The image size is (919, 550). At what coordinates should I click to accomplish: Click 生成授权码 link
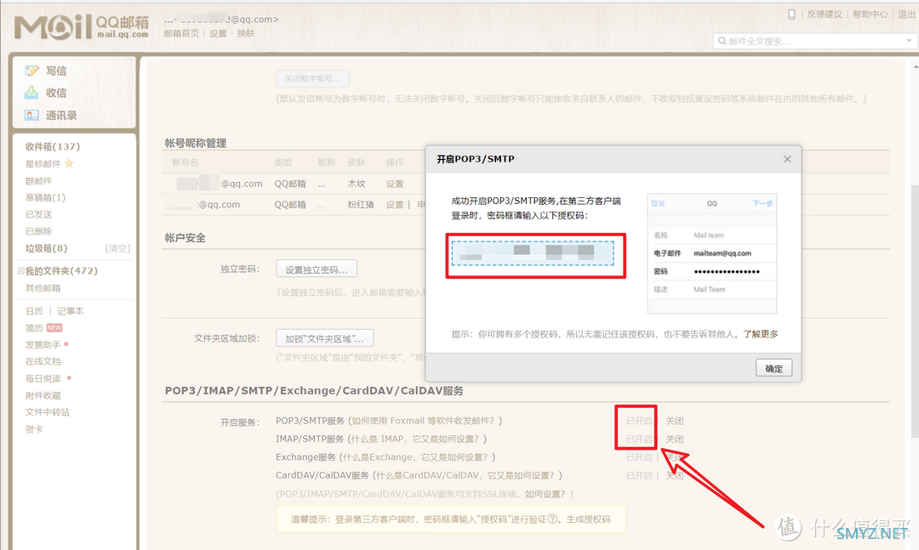coord(588,519)
